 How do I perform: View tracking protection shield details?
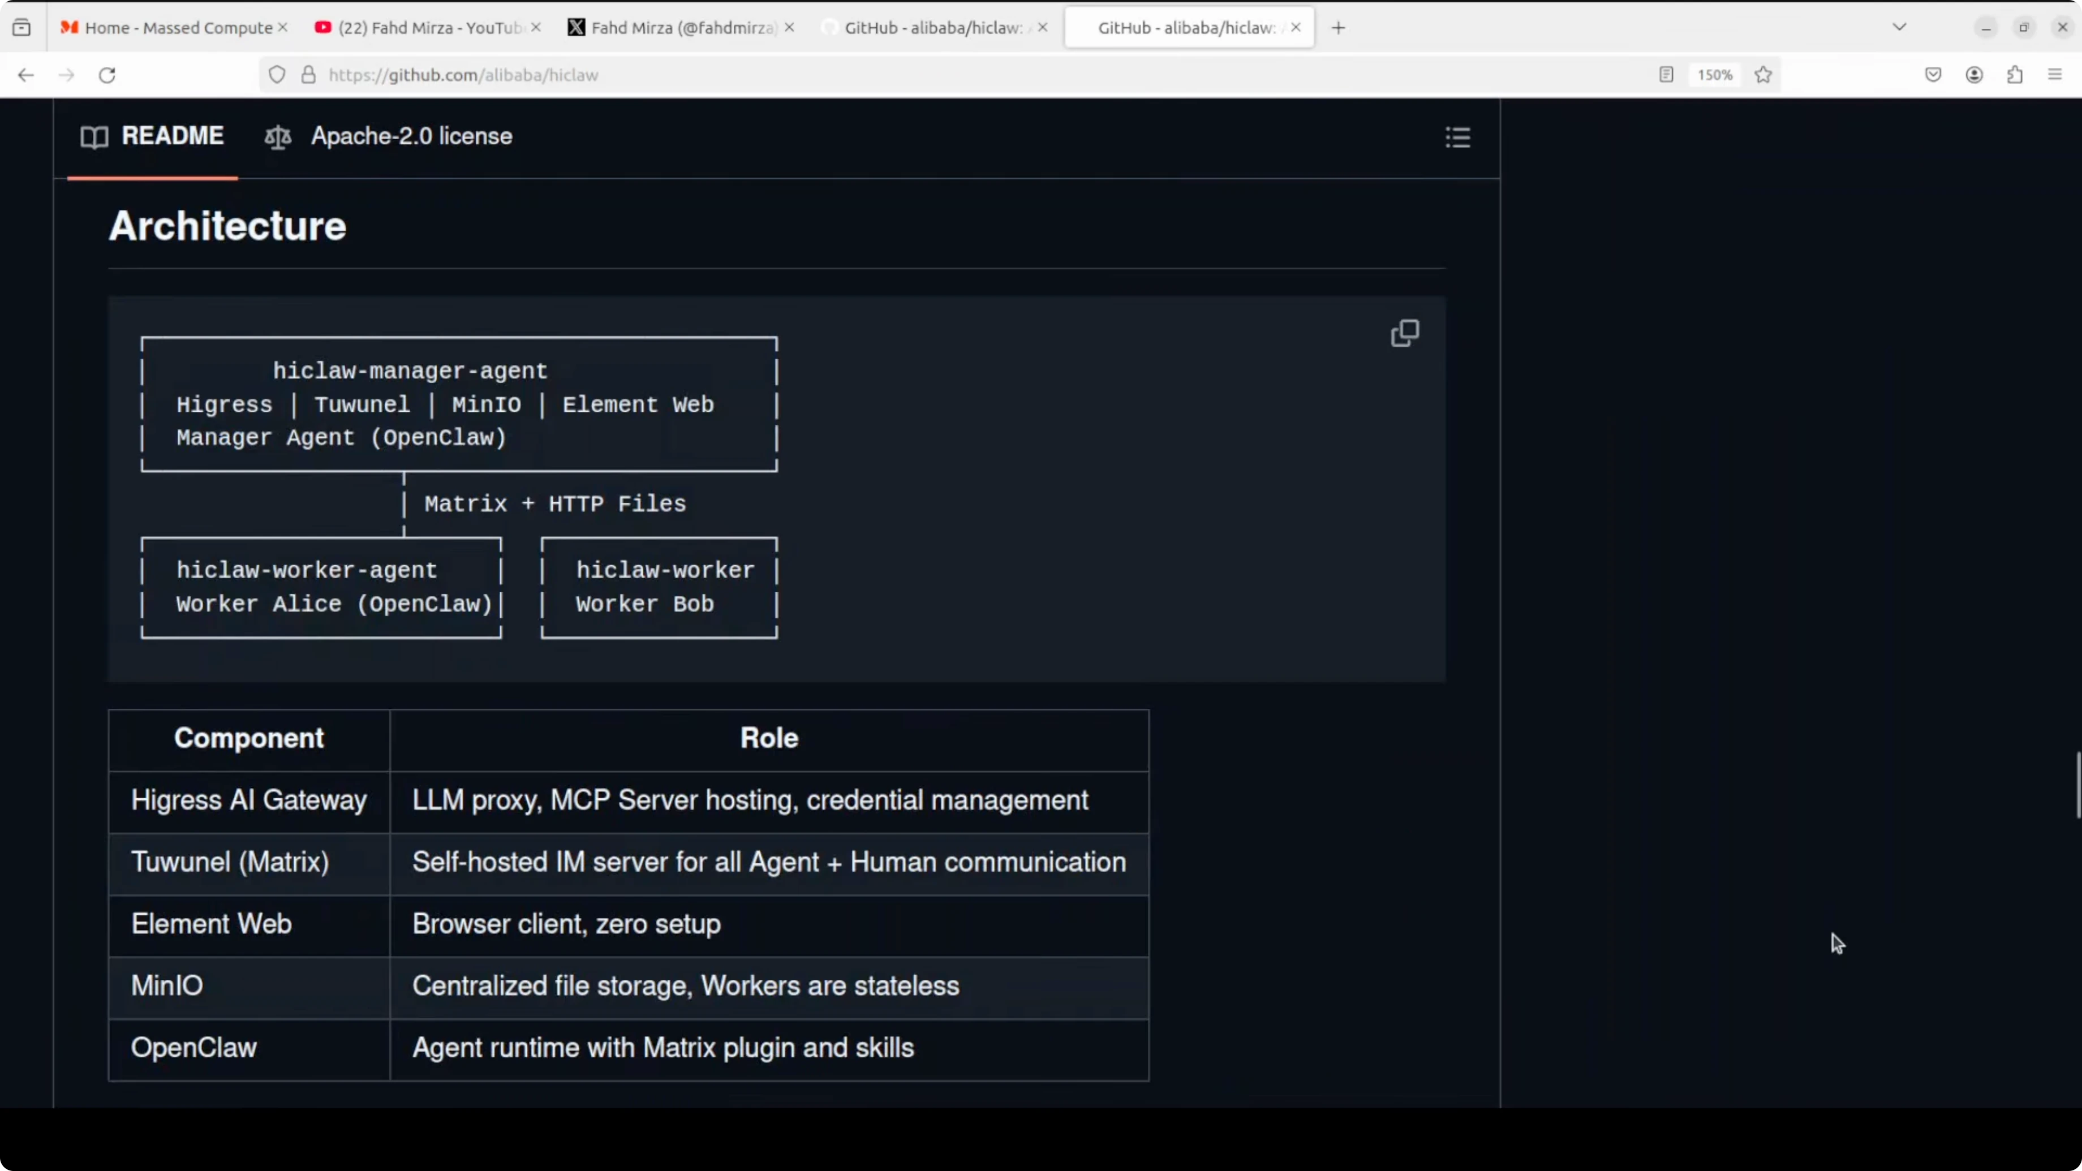277,74
